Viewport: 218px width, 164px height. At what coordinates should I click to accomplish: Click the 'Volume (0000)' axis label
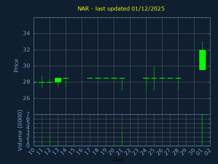pos(20,130)
